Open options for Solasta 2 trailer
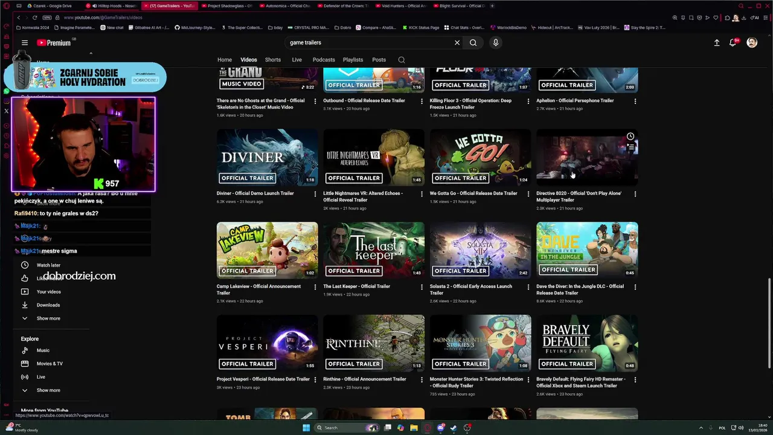The width and height of the screenshot is (773, 435). pyautogui.click(x=528, y=287)
